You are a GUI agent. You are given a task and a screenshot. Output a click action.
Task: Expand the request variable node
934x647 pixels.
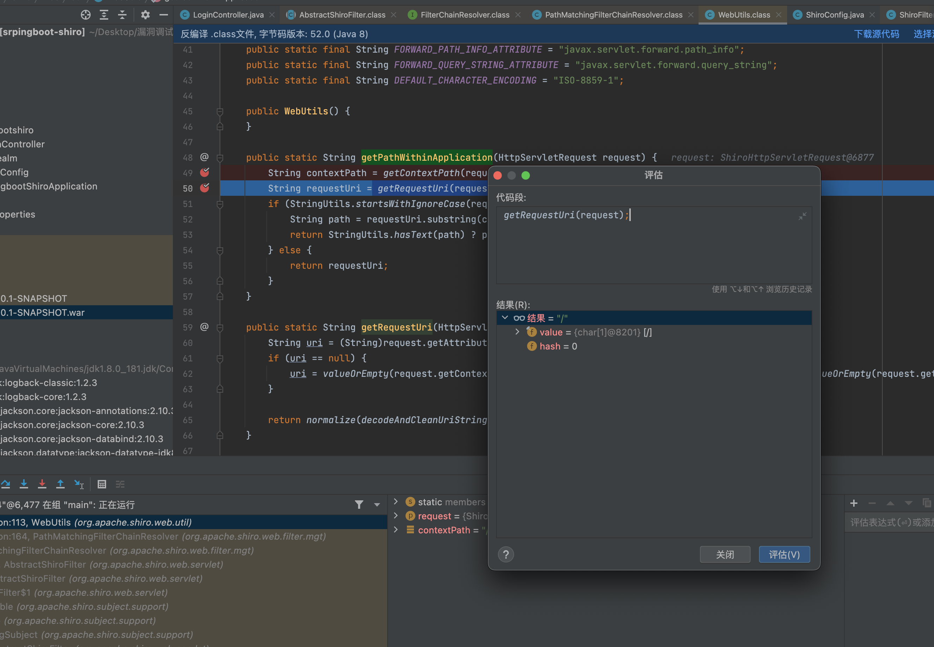[396, 516]
